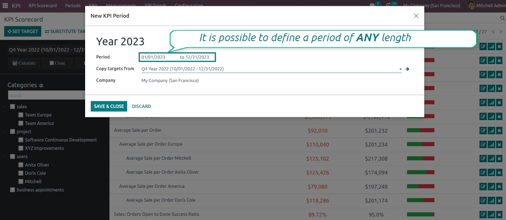This screenshot has height=220, width=506.
Task: Open external link arrow beside Copy targets
Action: tap(407, 69)
